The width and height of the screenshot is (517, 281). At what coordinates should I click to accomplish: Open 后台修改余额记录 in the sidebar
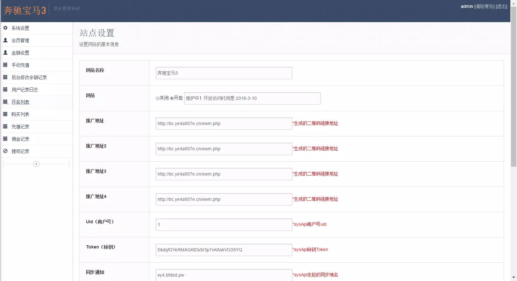[29, 77]
